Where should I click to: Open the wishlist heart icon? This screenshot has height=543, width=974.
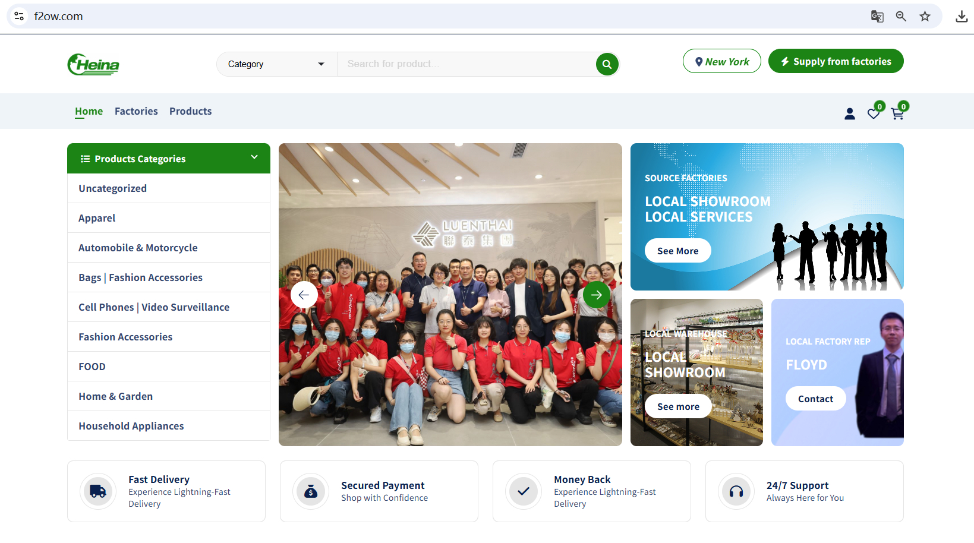873,113
